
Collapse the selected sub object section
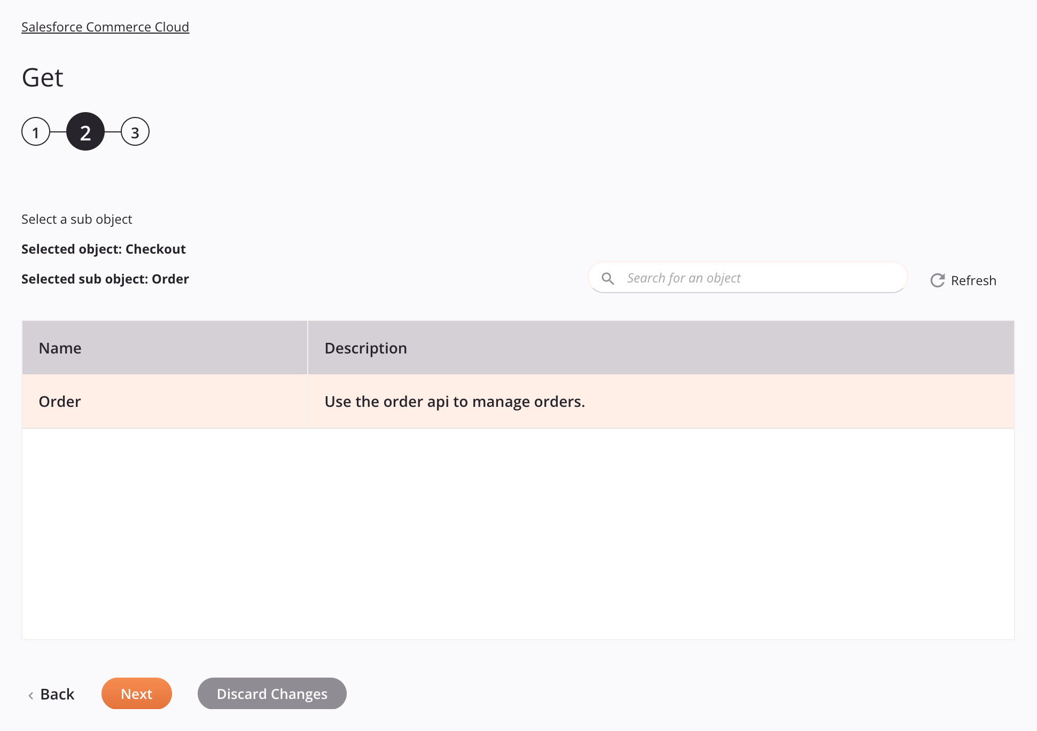click(105, 278)
